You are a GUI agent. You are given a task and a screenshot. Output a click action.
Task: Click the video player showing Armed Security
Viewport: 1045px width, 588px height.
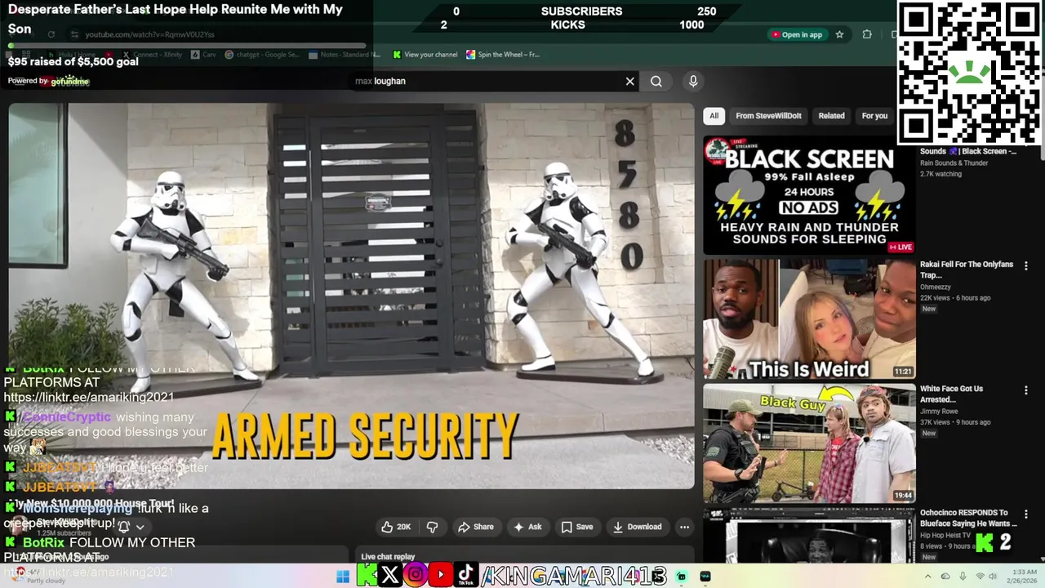click(351, 296)
